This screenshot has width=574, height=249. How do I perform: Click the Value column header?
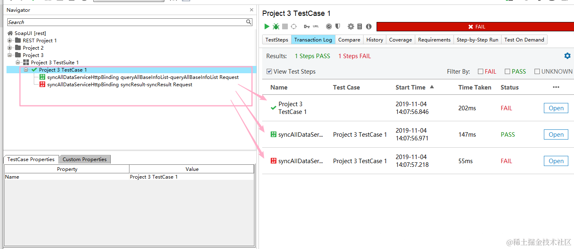tap(192, 169)
